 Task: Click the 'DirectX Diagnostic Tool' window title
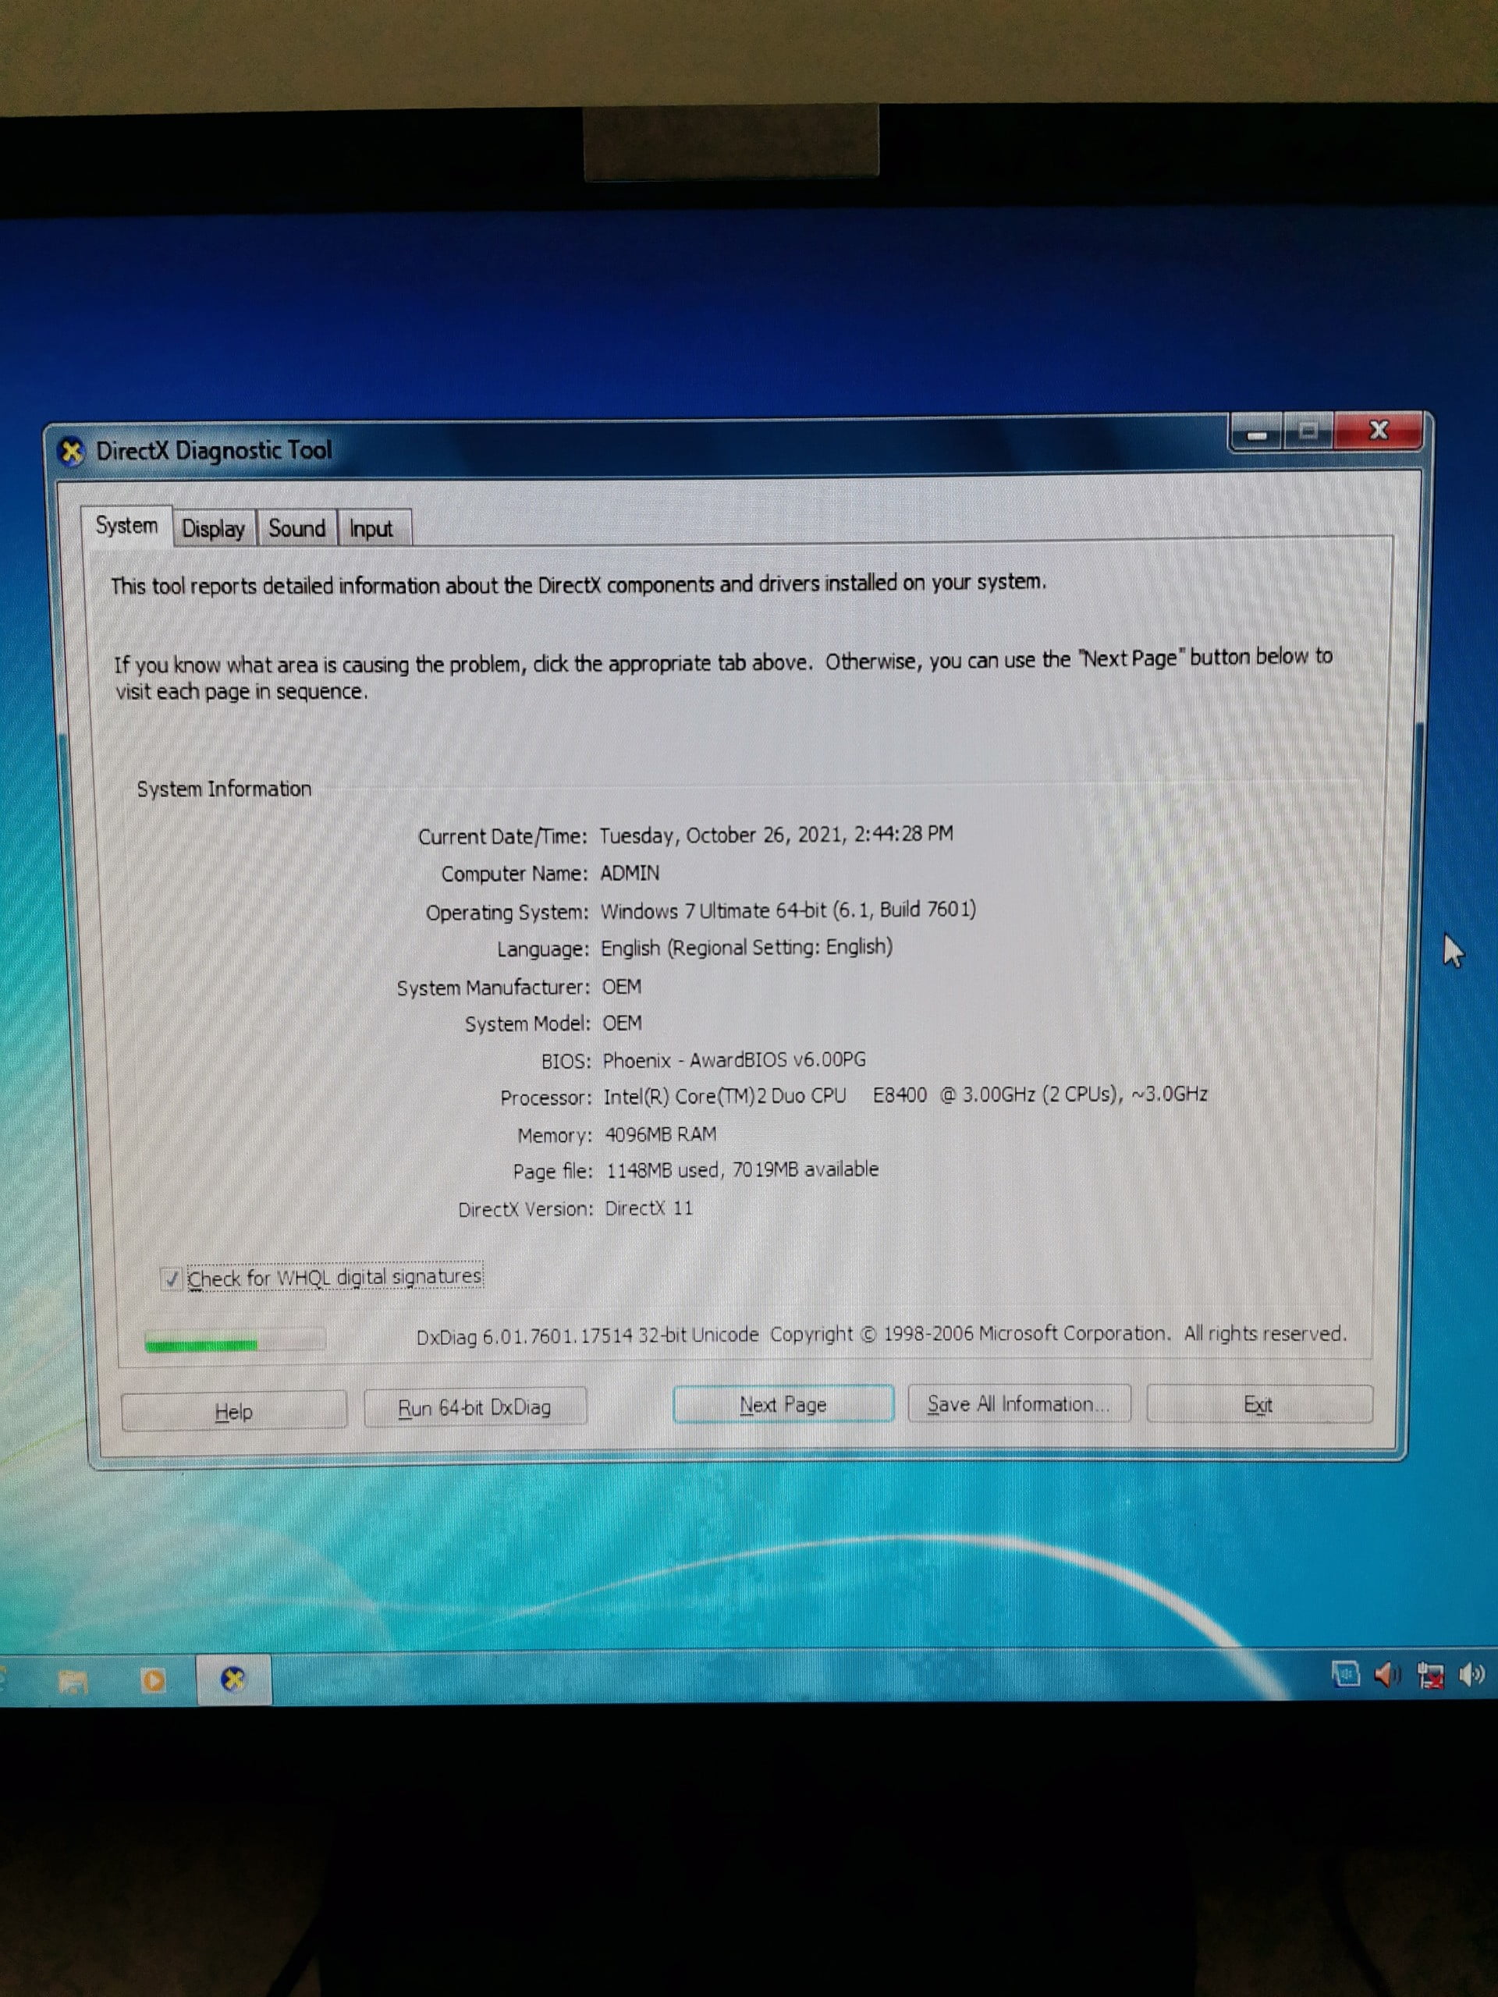214,449
